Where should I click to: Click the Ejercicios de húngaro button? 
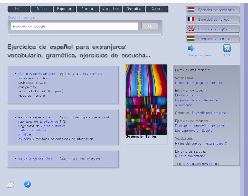(x=212, y=38)
